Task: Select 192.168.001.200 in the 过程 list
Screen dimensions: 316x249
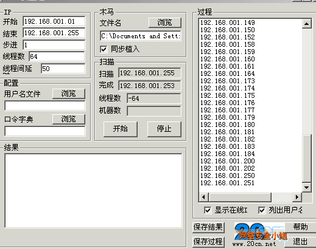Action: coord(228,161)
